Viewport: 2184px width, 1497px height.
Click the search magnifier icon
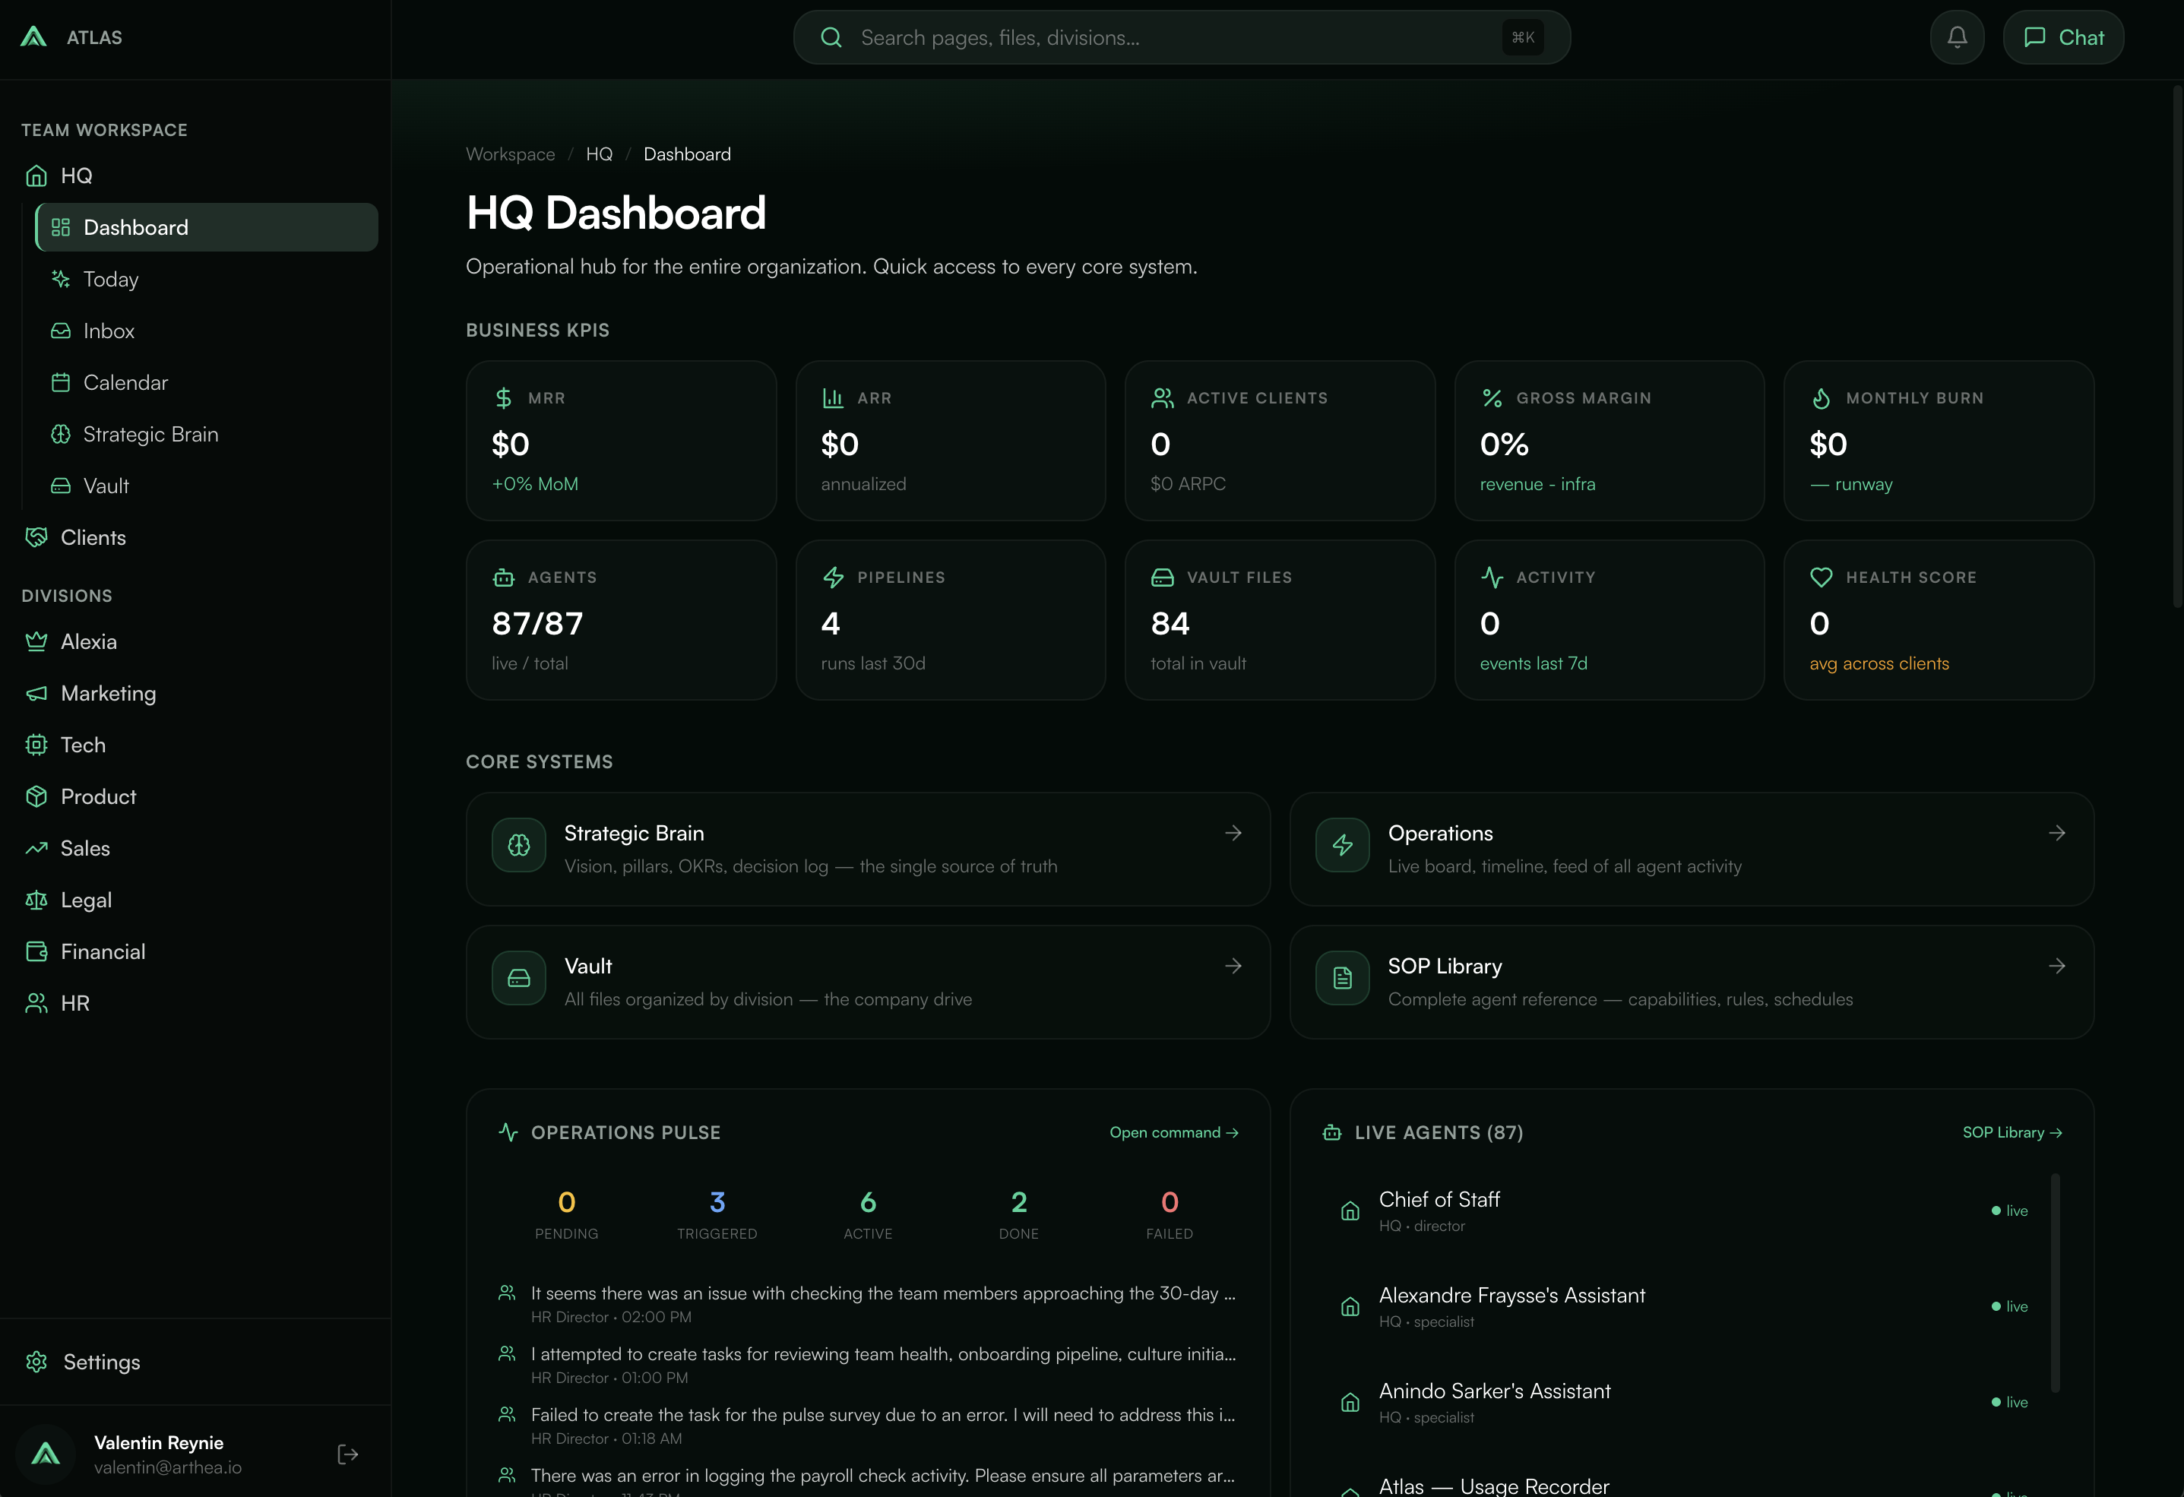pyautogui.click(x=831, y=37)
